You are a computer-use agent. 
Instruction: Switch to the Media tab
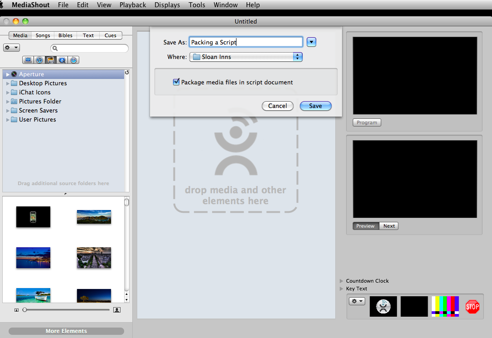[20, 35]
